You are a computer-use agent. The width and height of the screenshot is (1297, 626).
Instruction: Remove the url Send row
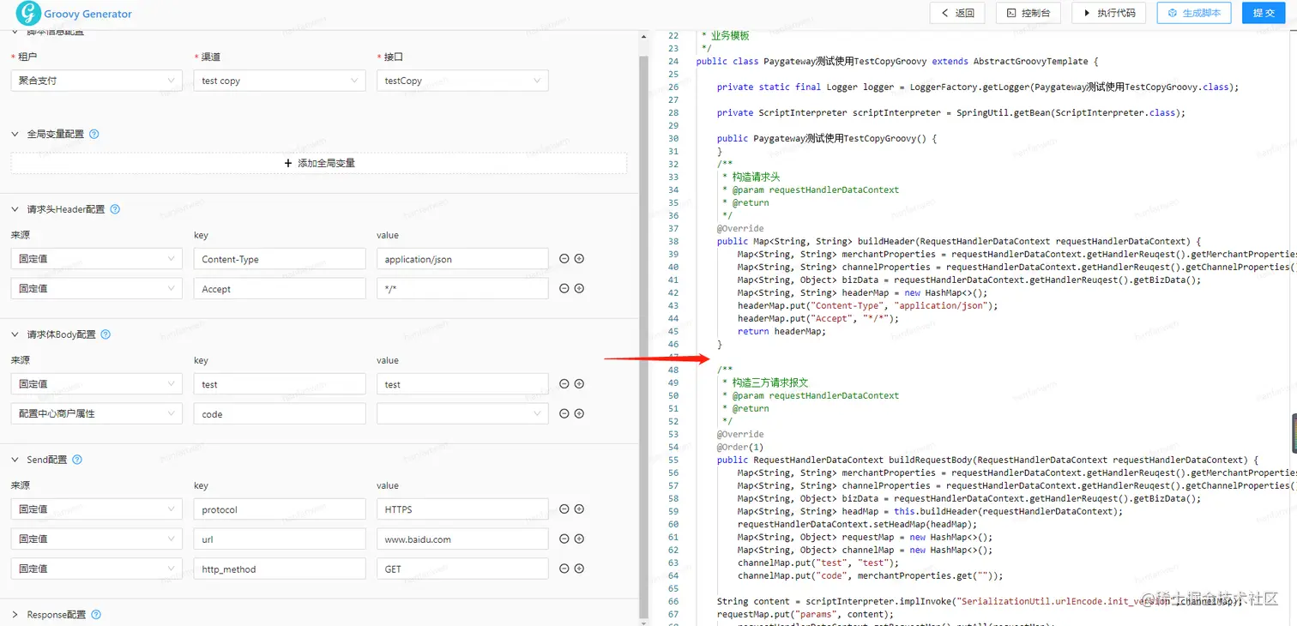[564, 539]
